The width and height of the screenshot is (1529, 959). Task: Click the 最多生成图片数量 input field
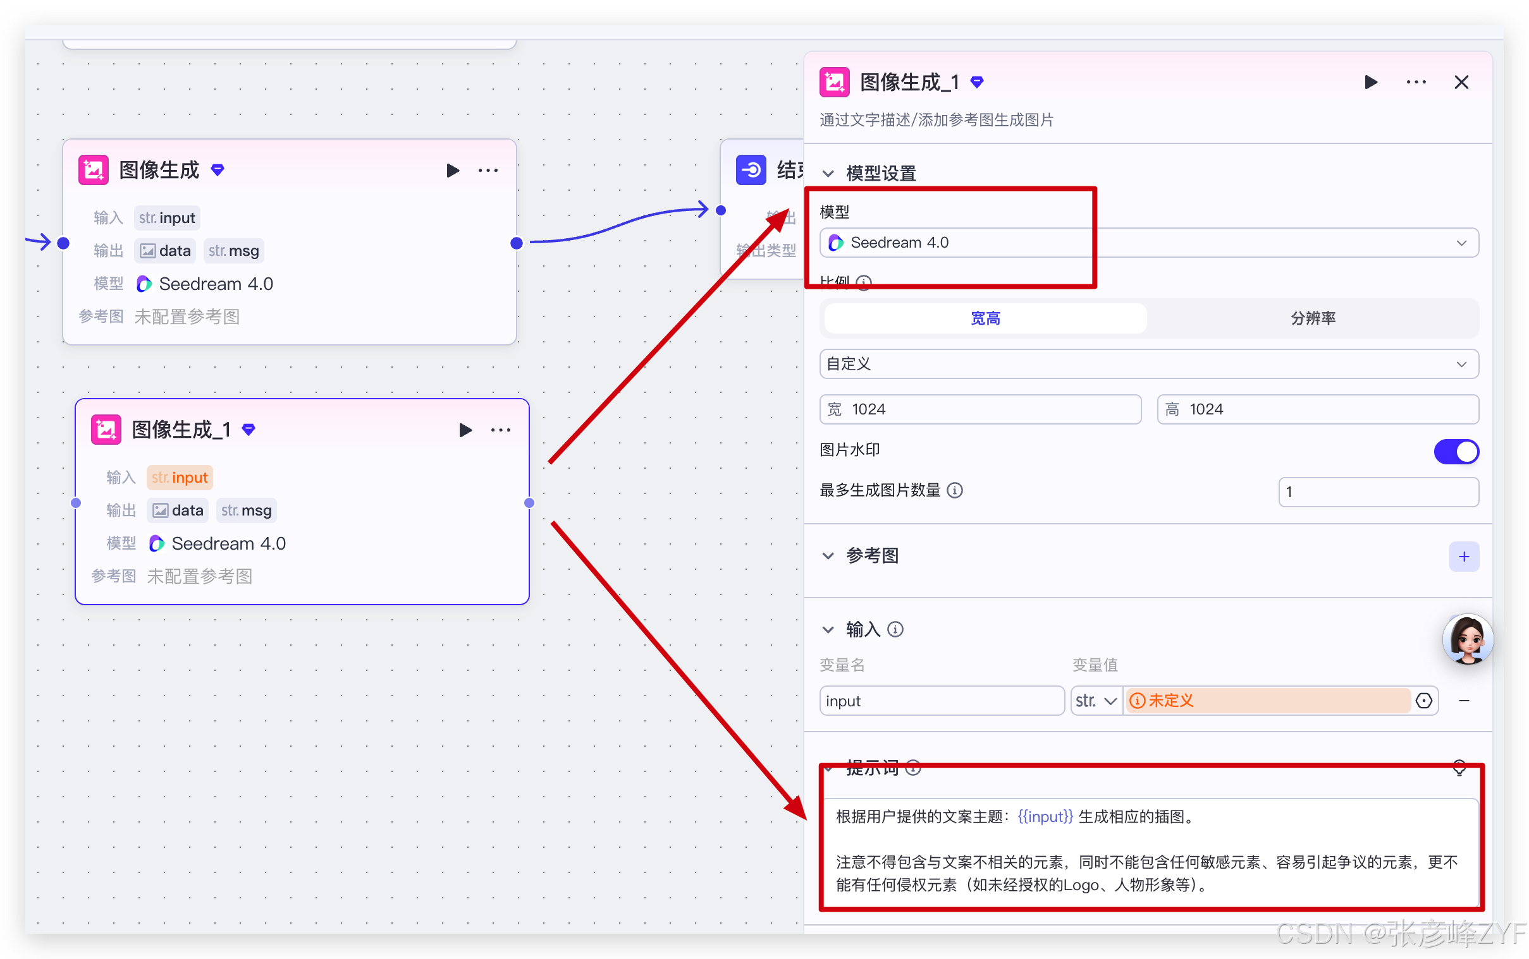click(1378, 492)
